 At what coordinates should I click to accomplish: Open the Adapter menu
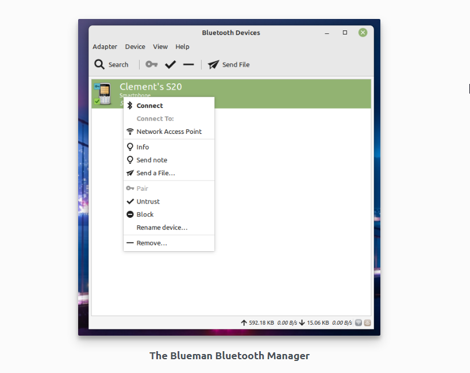105,47
